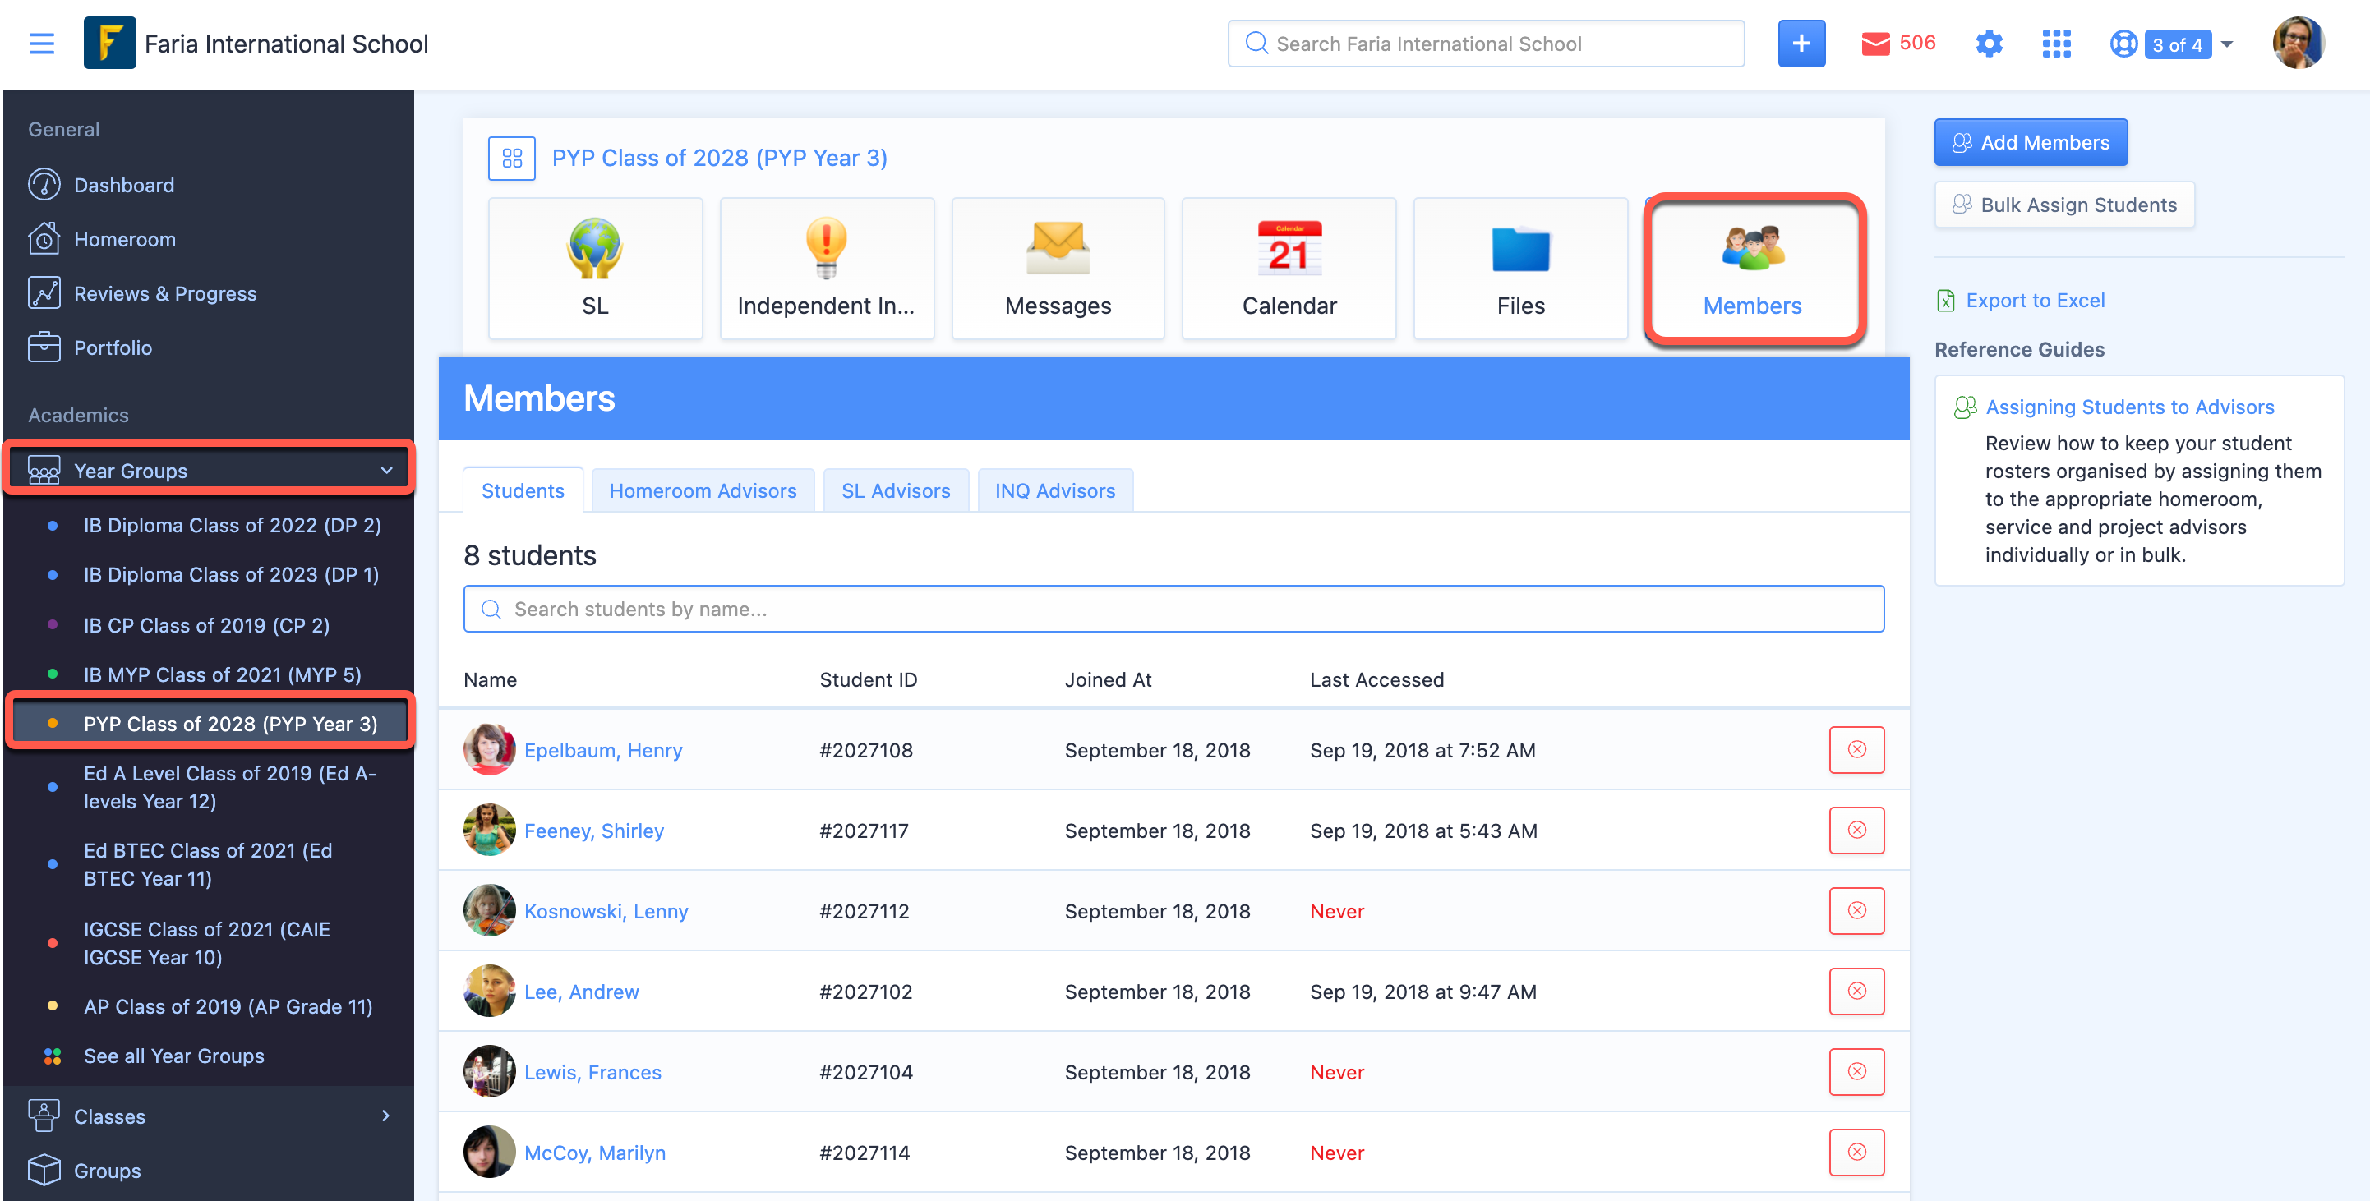Click the help lifebuoy icon

[2123, 44]
